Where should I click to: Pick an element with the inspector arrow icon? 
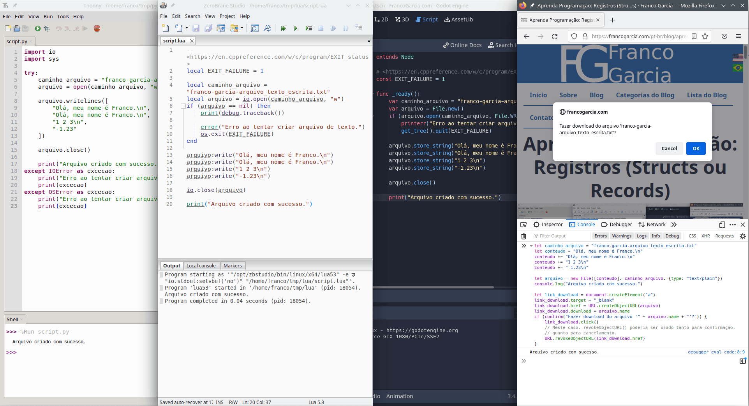(x=523, y=225)
